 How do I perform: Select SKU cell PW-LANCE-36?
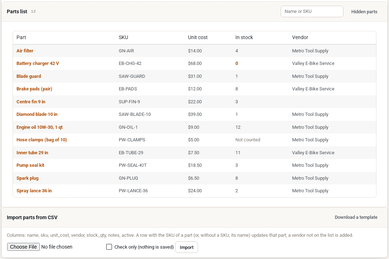tap(133, 190)
